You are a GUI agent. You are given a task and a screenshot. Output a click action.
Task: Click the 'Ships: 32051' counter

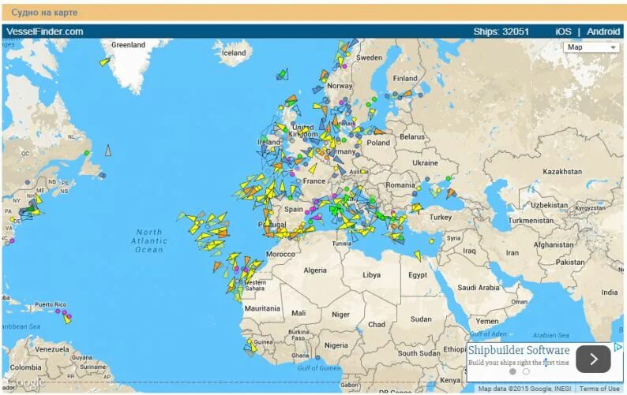501,32
